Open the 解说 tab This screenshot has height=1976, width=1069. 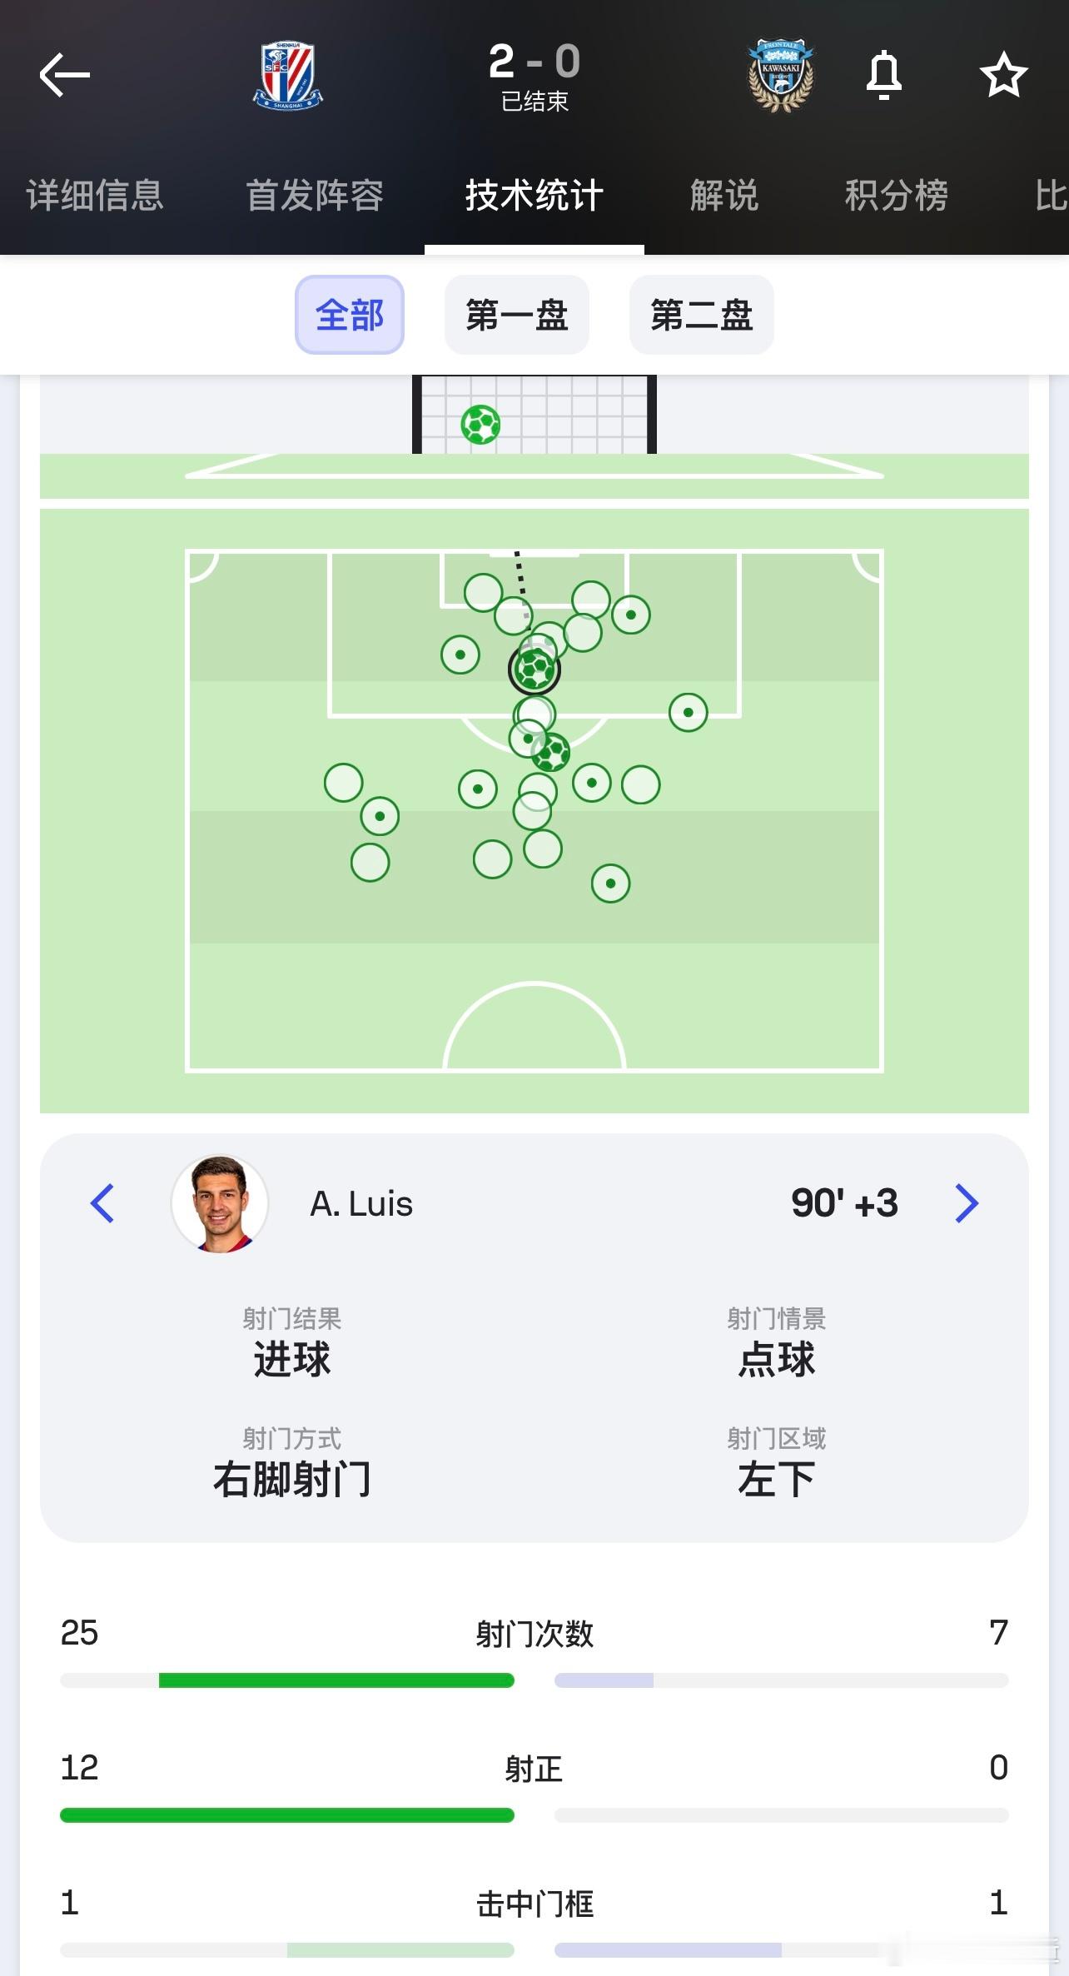[x=724, y=196]
